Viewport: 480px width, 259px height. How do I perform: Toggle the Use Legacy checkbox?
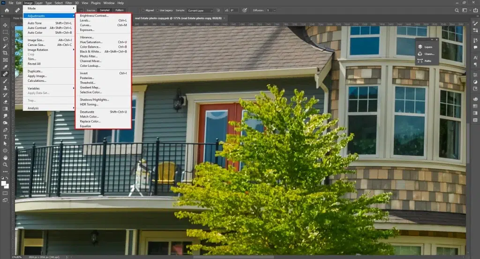158,10
